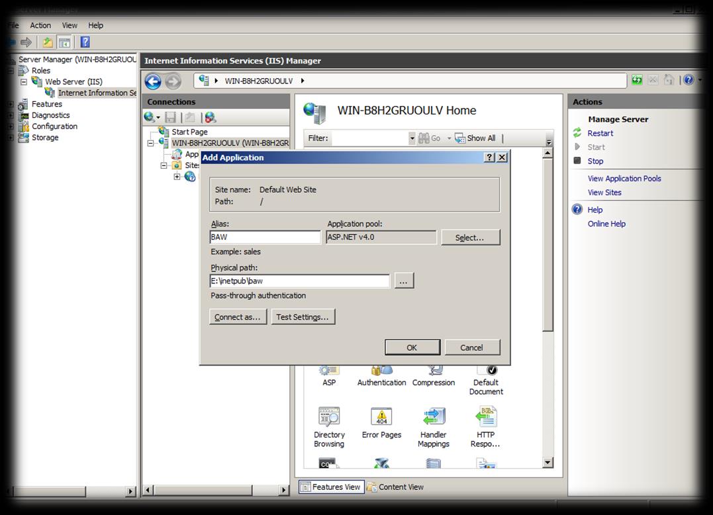Click the View Application Pools link
Image resolution: width=713 pixels, height=515 pixels.
[x=624, y=179]
